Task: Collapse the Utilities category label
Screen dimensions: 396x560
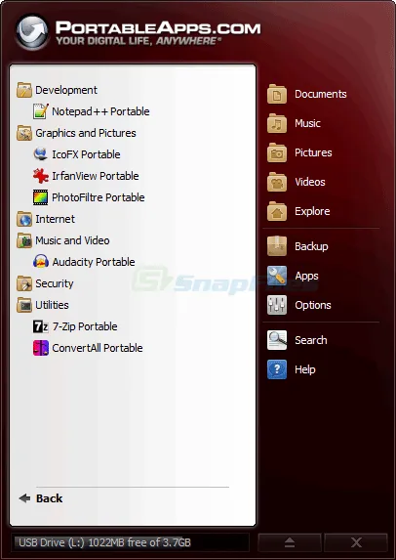Action: 52,305
